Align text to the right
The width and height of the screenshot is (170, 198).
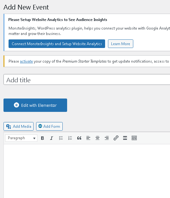[107, 138]
